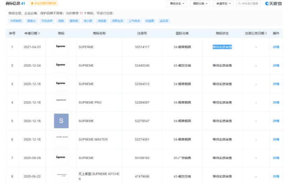Screen dimensions: 291x186
Task: Click trademark name SUPERME
Action: point(86,47)
